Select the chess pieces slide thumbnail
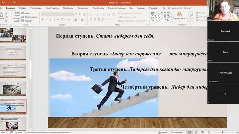This screenshot has width=239, height=134. point(13,89)
